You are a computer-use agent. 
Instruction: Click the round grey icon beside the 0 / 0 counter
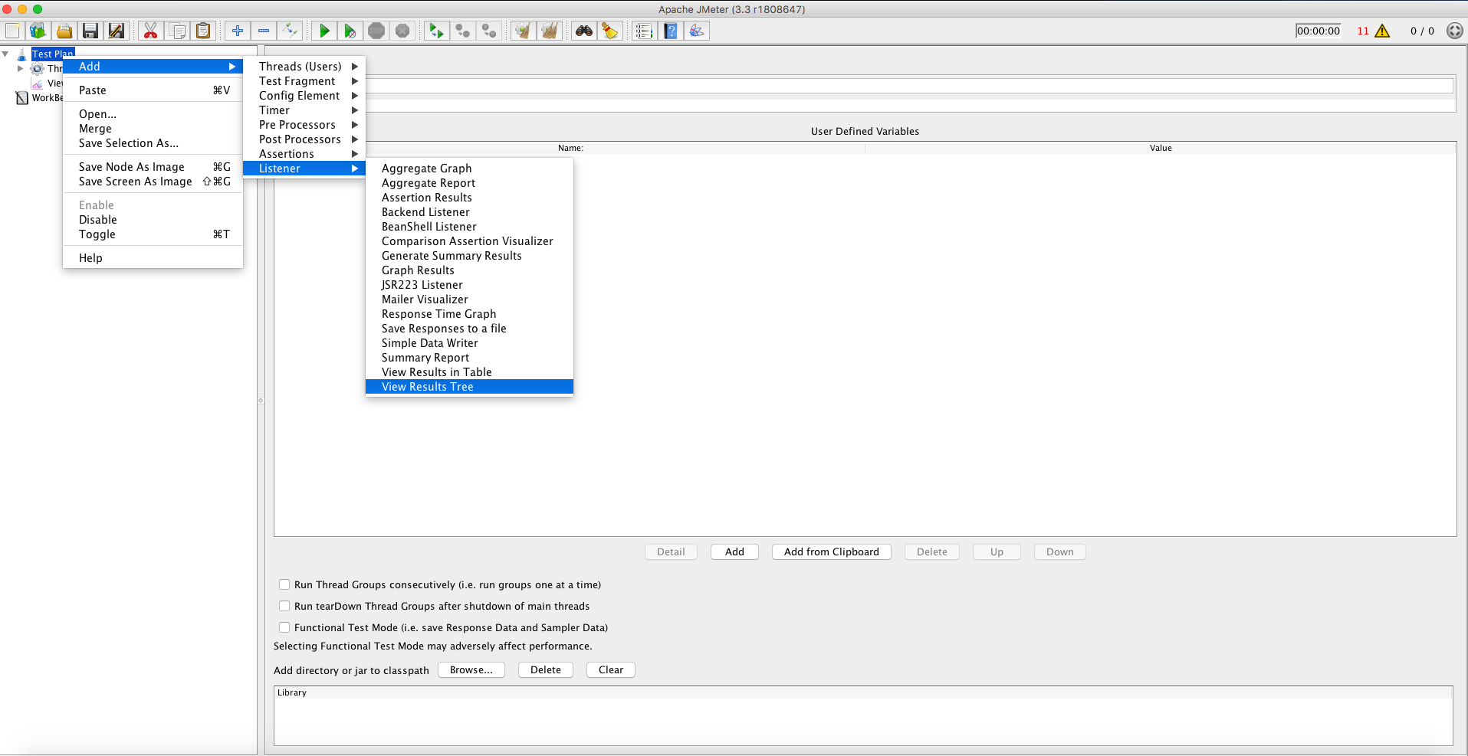[x=1455, y=31]
